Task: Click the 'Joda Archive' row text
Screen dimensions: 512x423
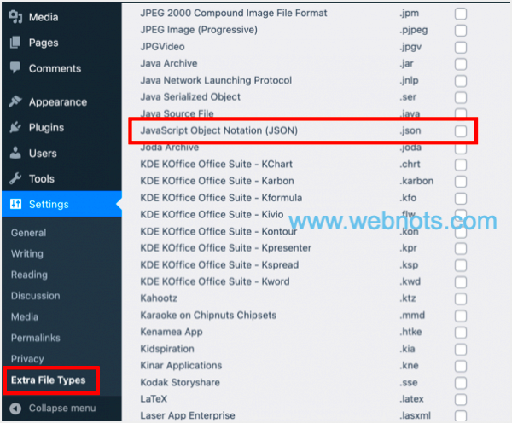Action: 170,148
